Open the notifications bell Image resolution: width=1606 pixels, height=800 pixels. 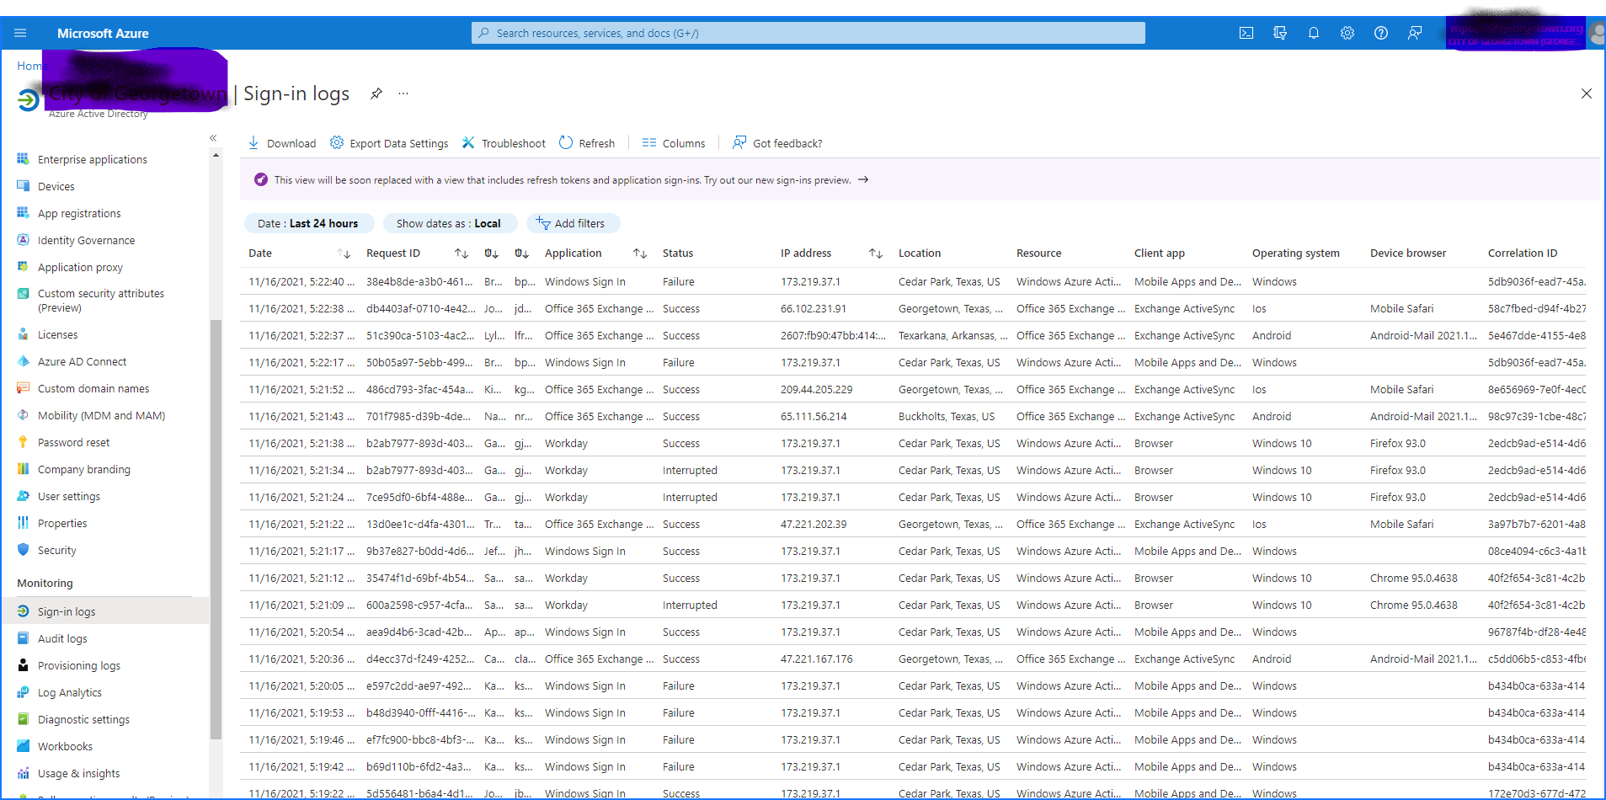pos(1314,33)
